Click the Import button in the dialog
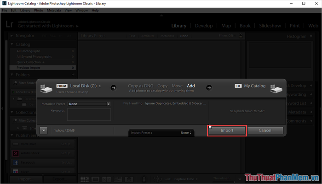 point(227,130)
